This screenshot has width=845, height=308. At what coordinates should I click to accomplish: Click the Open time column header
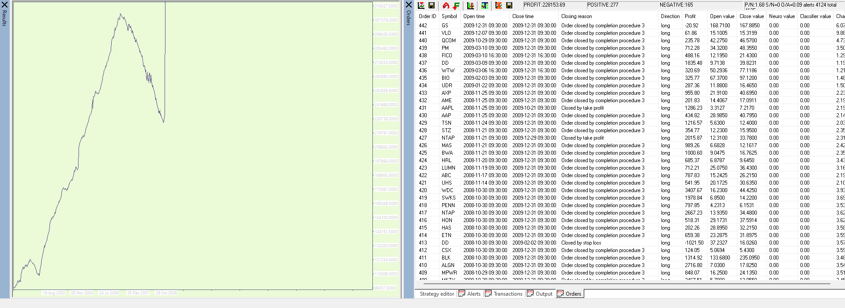[x=474, y=16]
